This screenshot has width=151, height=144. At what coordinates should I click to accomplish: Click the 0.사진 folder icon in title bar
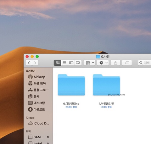tap(98, 57)
